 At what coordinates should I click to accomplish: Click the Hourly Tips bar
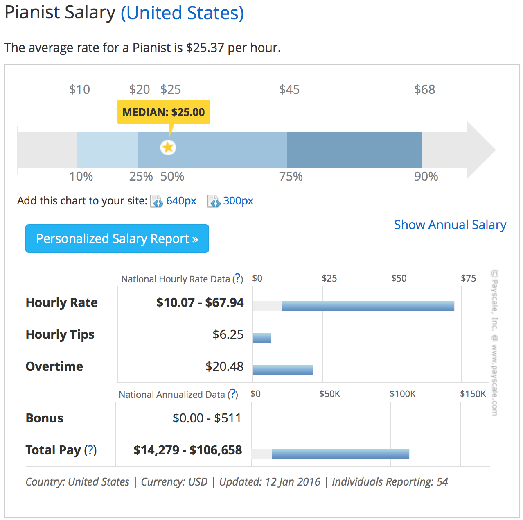(x=262, y=338)
